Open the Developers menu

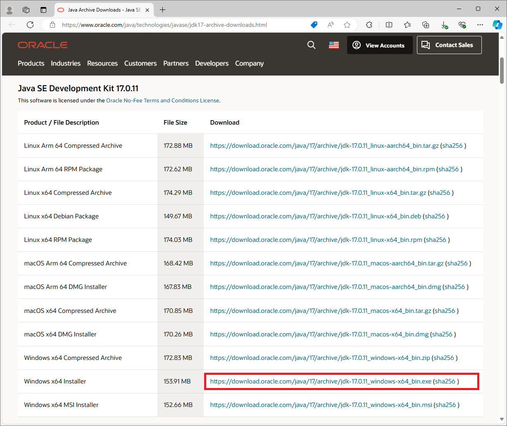click(x=212, y=63)
